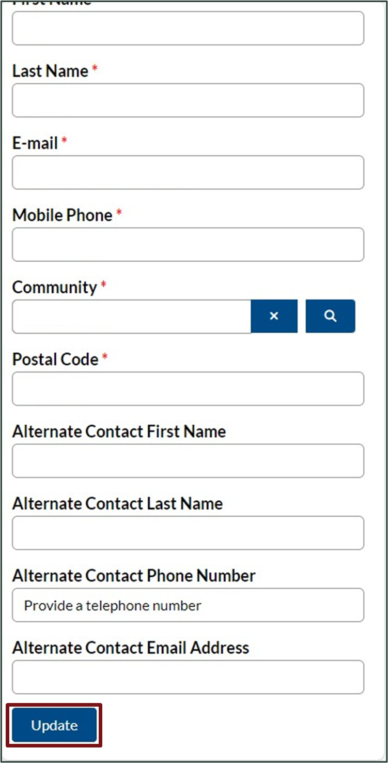The width and height of the screenshot is (388, 763).
Task: Open Community lookup with magnifier icon
Action: (330, 316)
